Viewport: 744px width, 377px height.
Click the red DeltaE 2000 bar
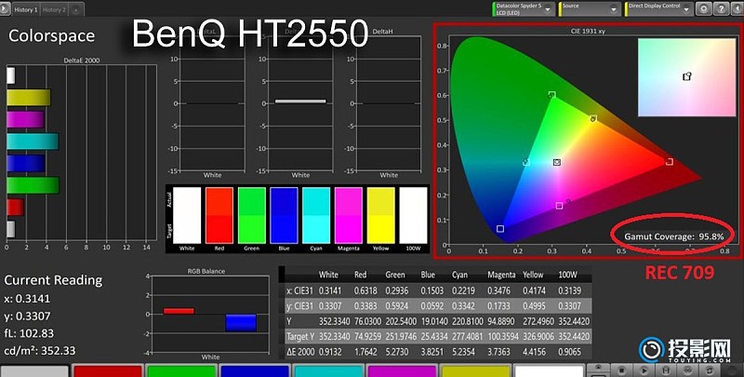15,207
